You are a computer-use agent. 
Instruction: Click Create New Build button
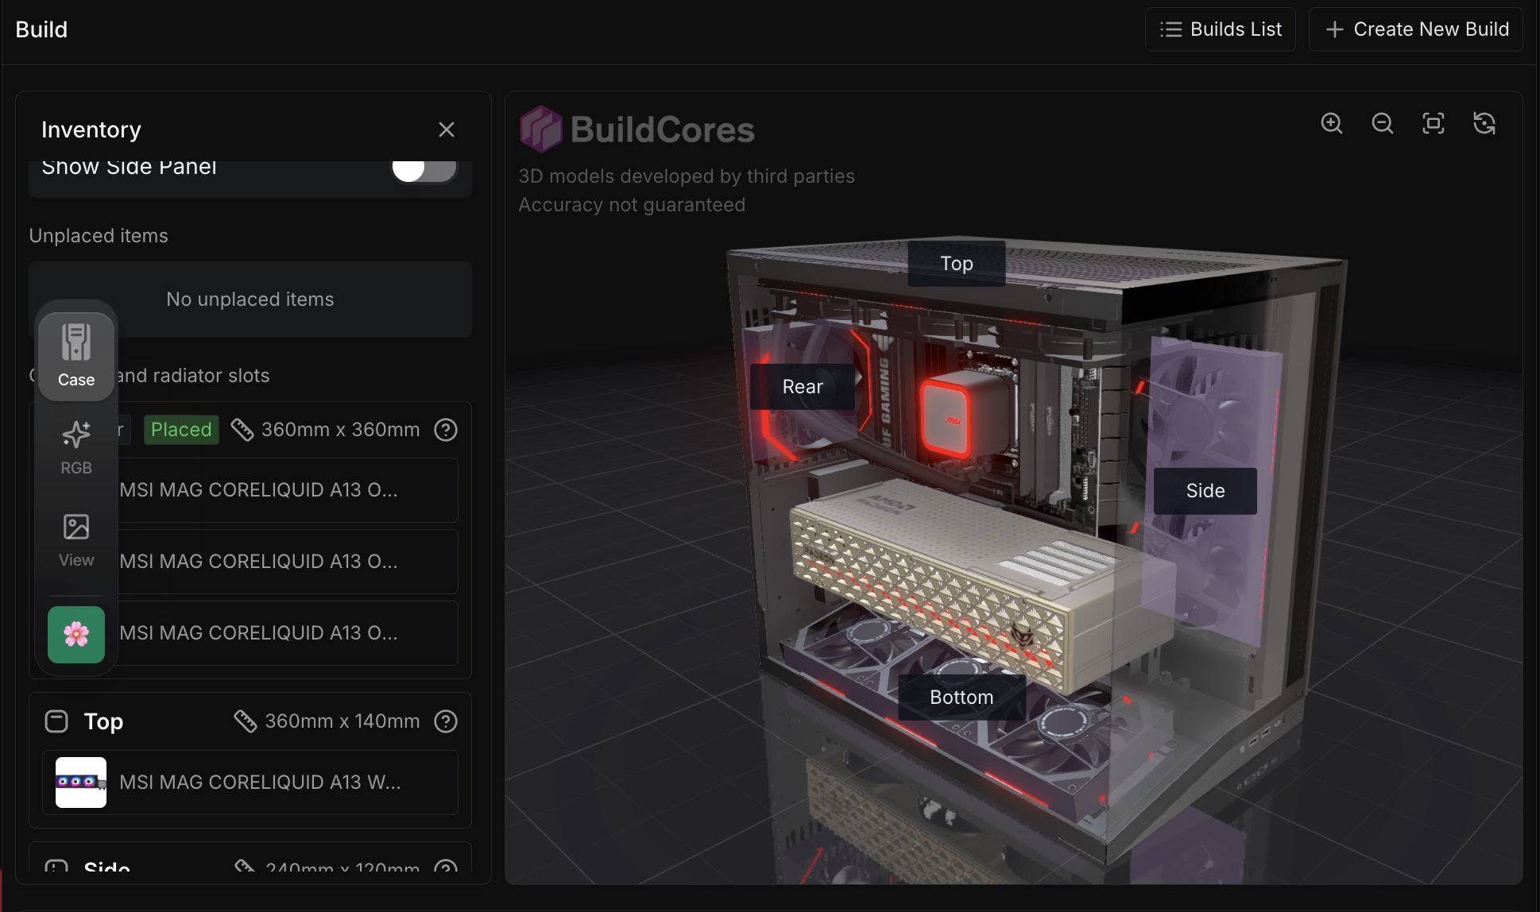[1416, 29]
